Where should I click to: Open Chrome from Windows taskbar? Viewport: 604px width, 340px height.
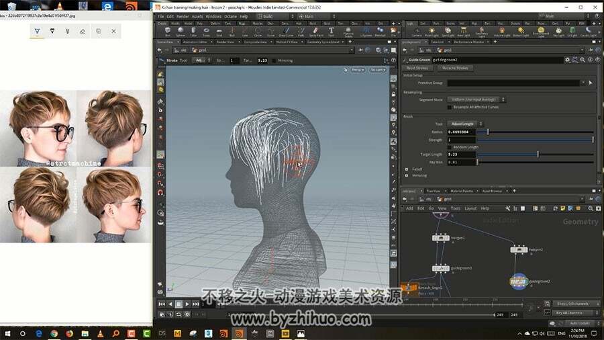54,333
